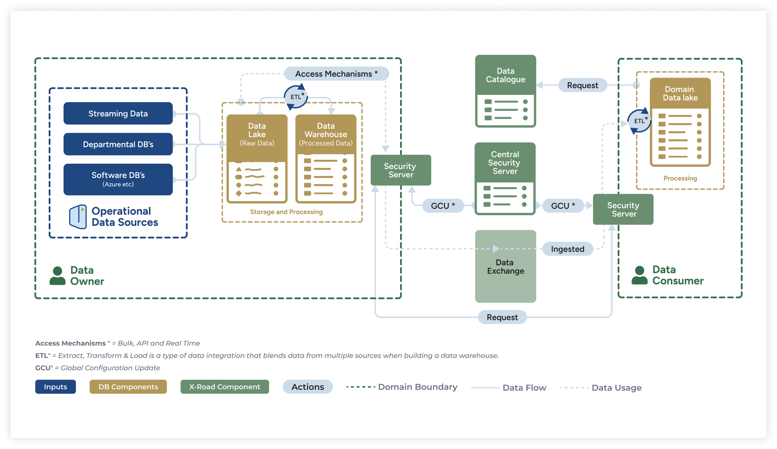
Task: Click the GCU label left of Central Security Server
Action: 443,206
